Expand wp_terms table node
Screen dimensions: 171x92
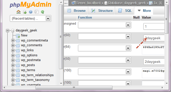point(13,70)
